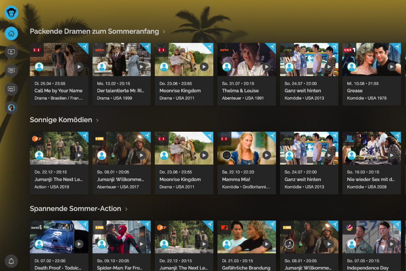Open the recordings REC icon
The image size is (406, 271).
[11, 89]
